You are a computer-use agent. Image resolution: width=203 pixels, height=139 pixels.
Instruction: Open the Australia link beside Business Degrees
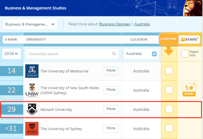pos(142,24)
